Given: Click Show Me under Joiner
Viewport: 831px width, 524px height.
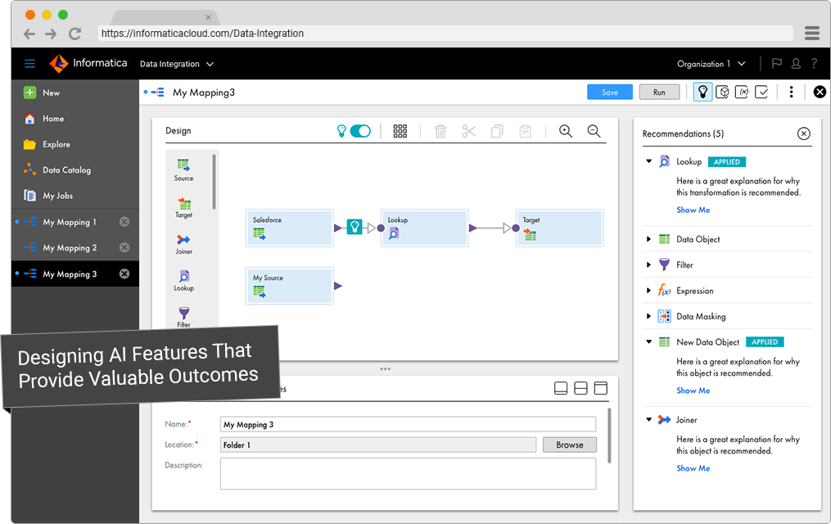Looking at the screenshot, I should [693, 468].
